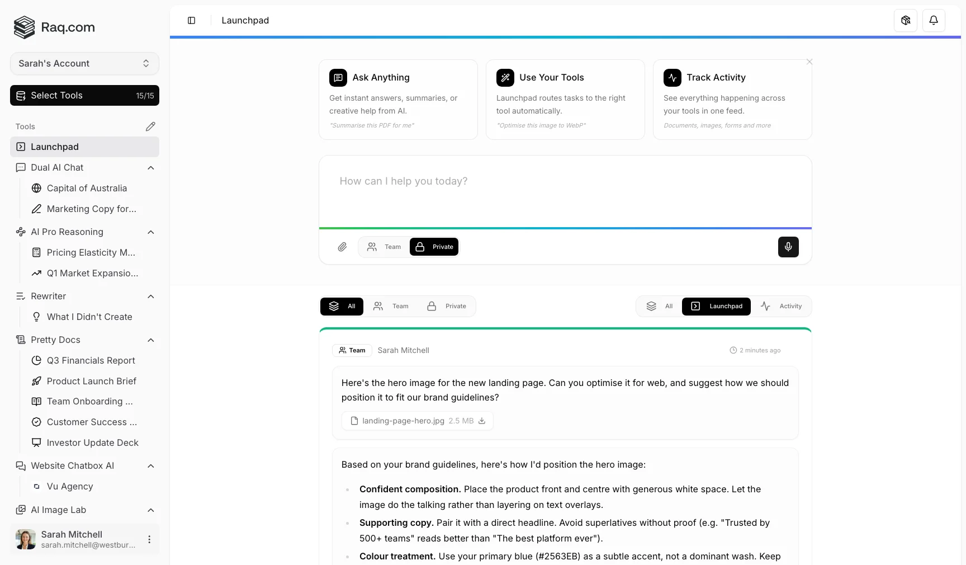The height and width of the screenshot is (565, 966).
Task: Open the Sarah's Account switcher dropdown
Action: pos(84,64)
